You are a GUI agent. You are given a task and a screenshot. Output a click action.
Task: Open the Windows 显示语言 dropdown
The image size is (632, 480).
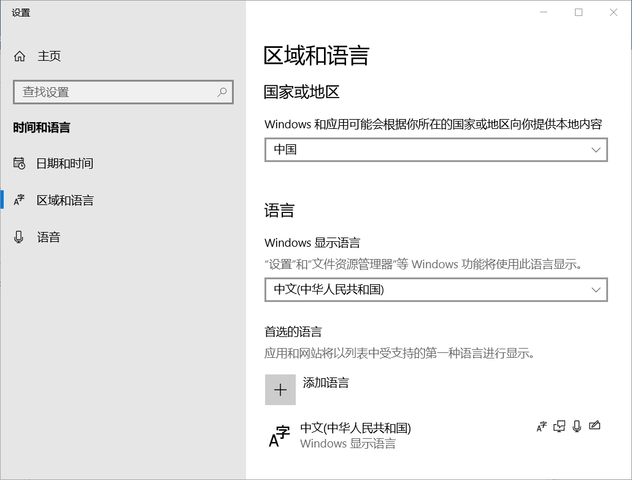(x=436, y=290)
